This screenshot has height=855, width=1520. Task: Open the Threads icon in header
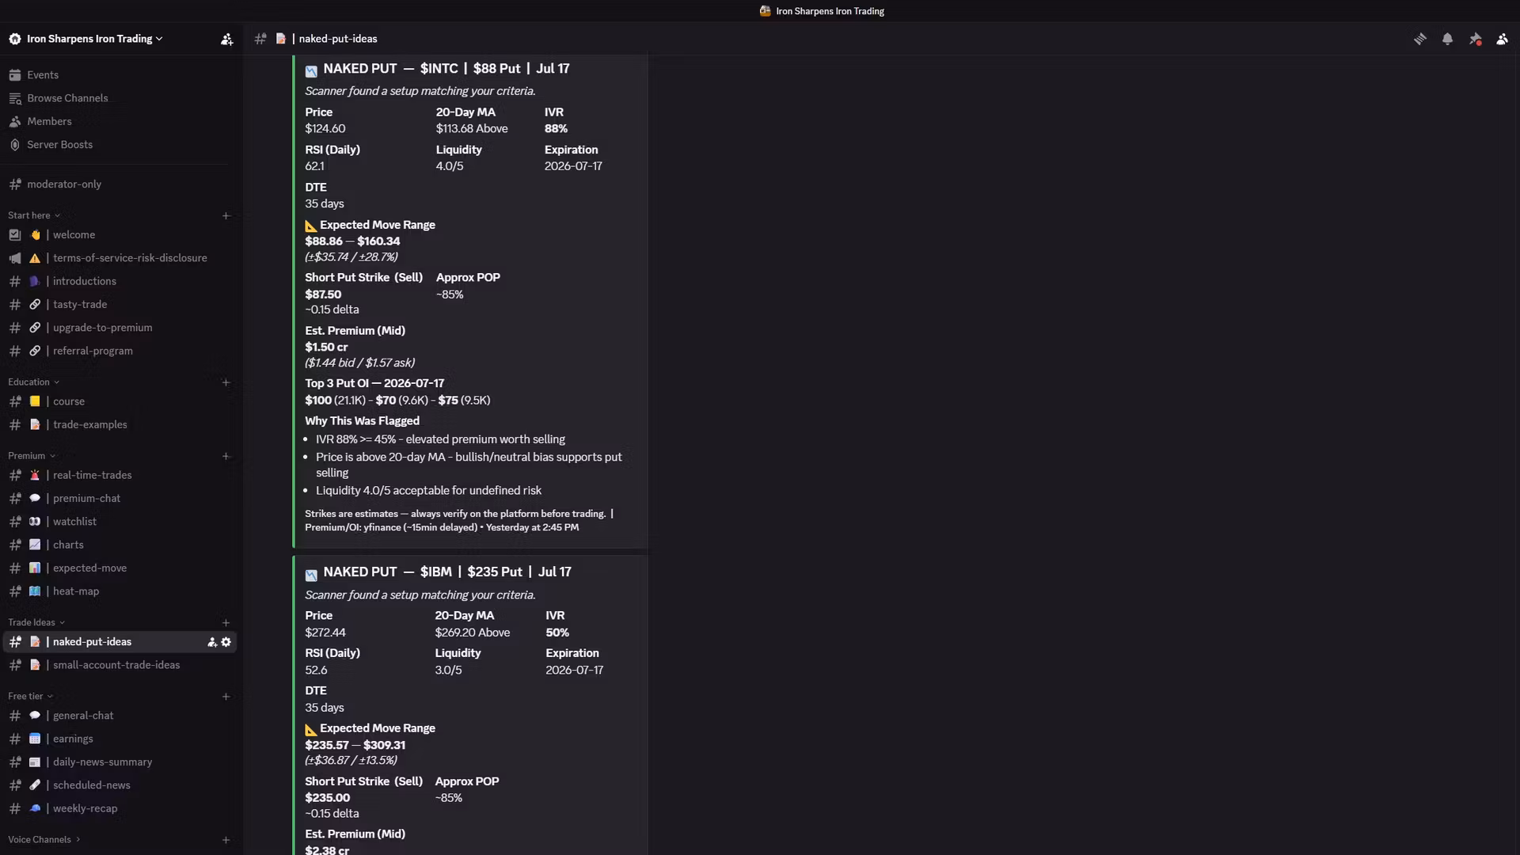tap(1419, 39)
